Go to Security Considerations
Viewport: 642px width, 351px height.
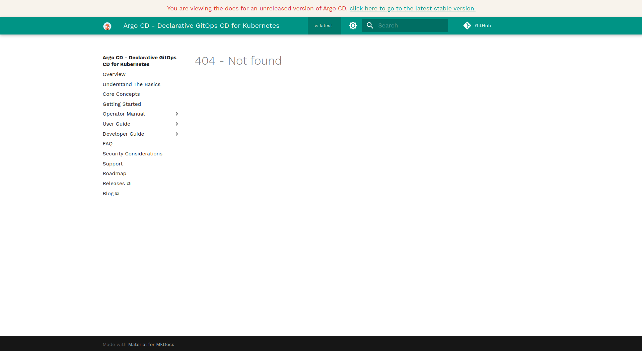tap(132, 154)
